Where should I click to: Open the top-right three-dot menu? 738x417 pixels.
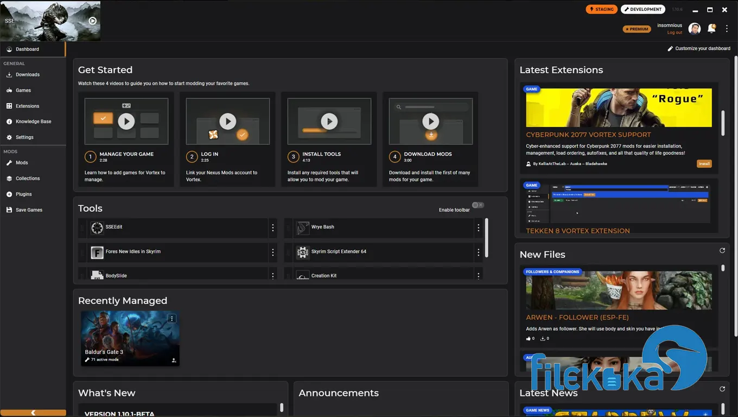click(727, 29)
